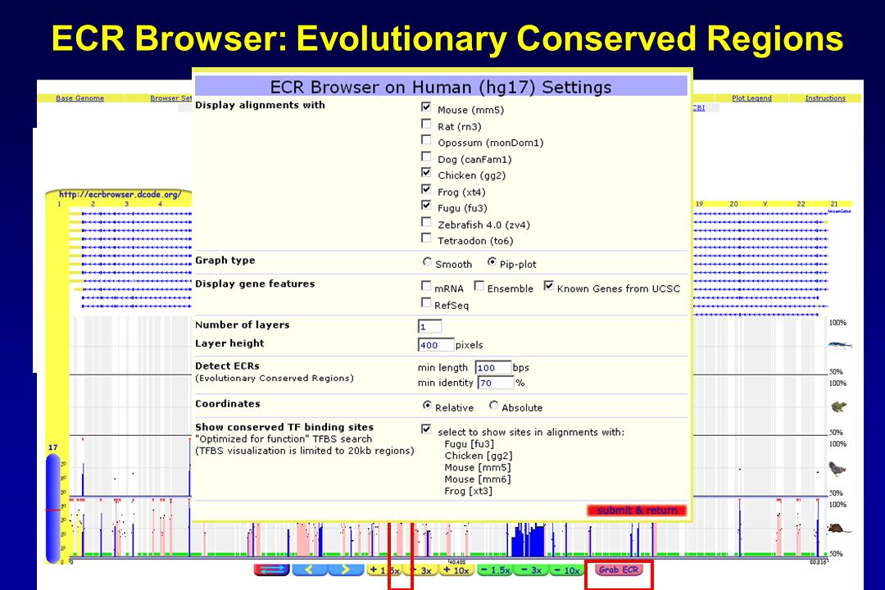Select Absolute coordinates radio button
This screenshot has width=885, height=590.
click(x=494, y=406)
